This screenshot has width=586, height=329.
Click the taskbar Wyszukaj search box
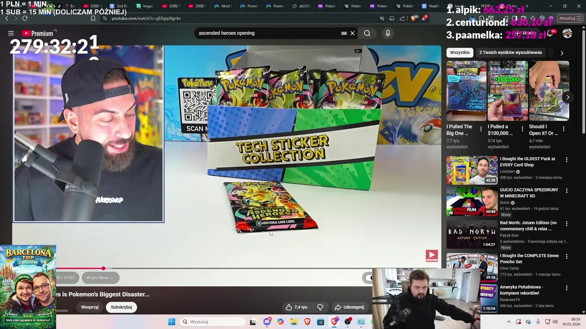point(212,322)
